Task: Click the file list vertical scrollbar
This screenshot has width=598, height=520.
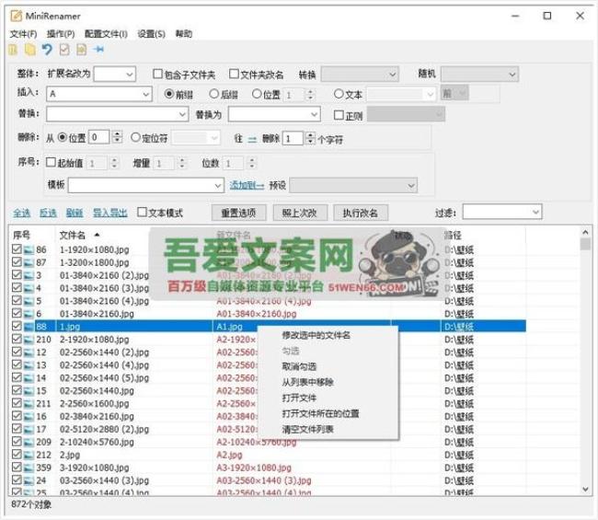Action: tap(585, 360)
